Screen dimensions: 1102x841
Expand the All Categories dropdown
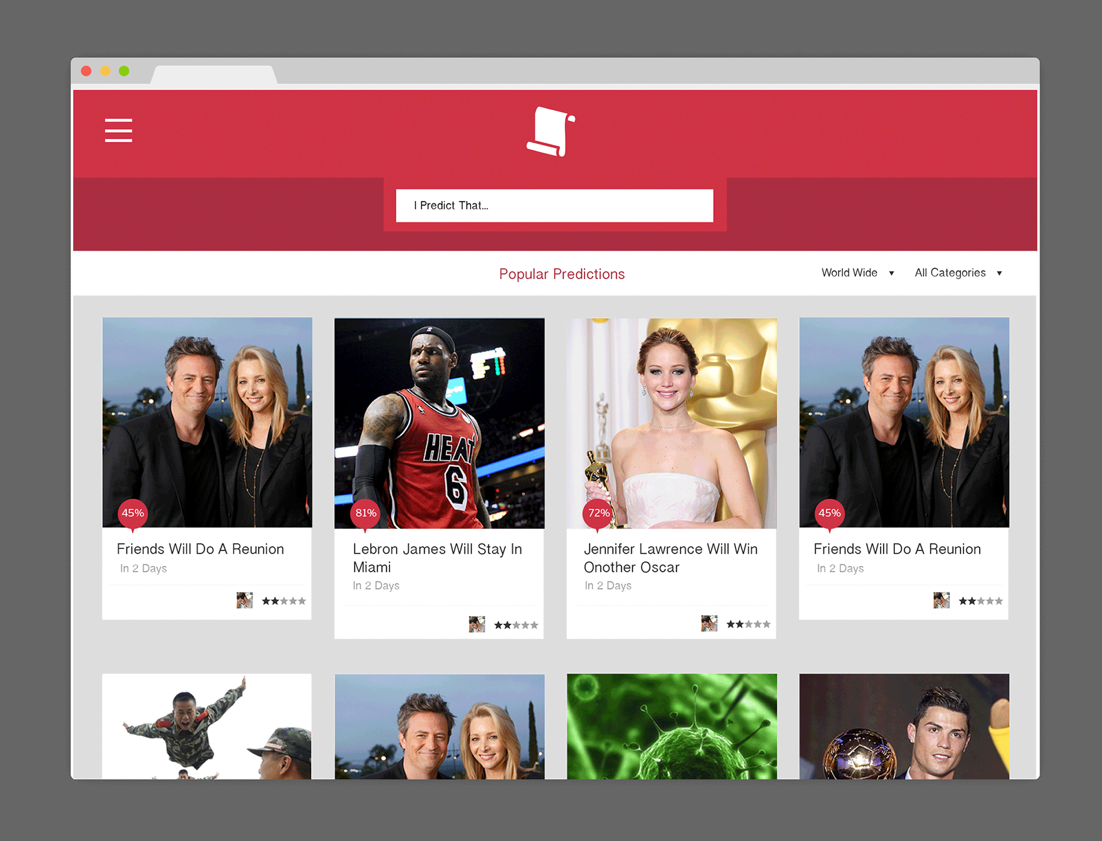click(x=958, y=273)
